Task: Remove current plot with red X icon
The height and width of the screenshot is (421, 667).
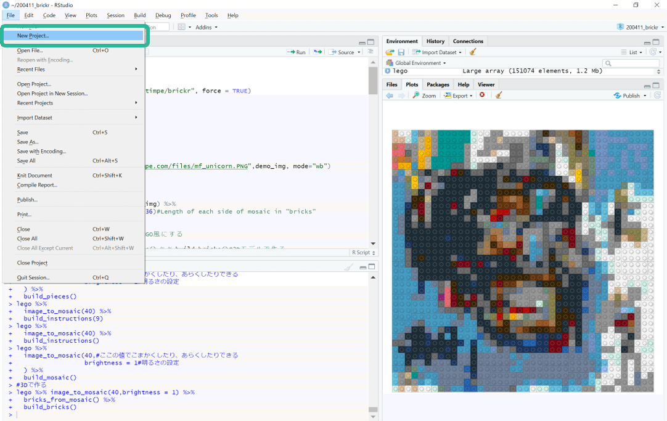Action: (x=482, y=95)
